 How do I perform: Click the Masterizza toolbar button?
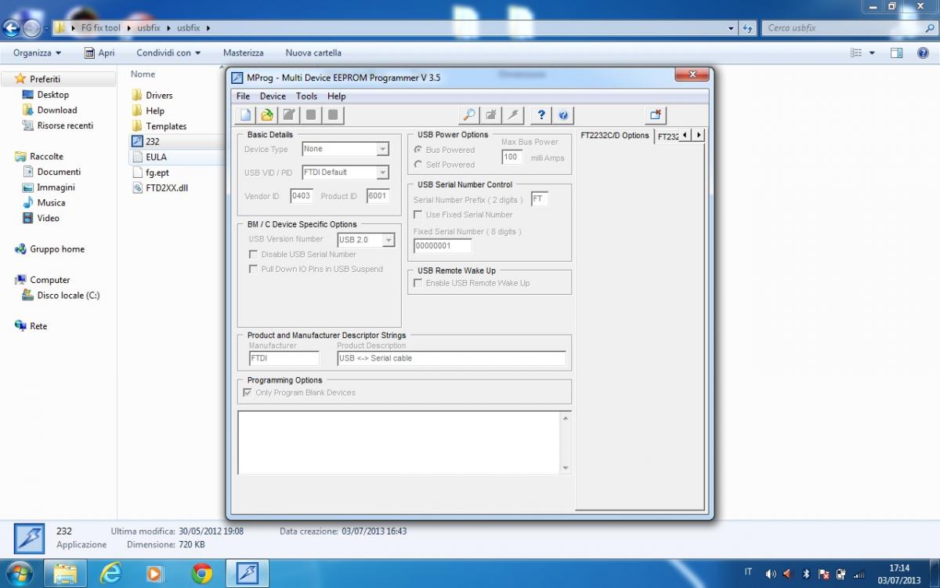pos(243,53)
